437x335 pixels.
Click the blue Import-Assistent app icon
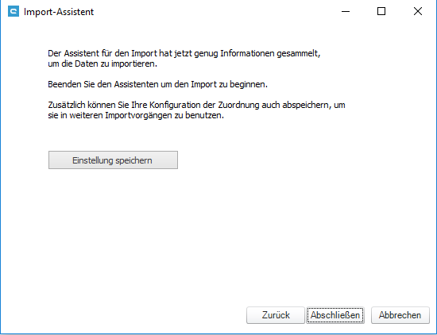point(14,12)
